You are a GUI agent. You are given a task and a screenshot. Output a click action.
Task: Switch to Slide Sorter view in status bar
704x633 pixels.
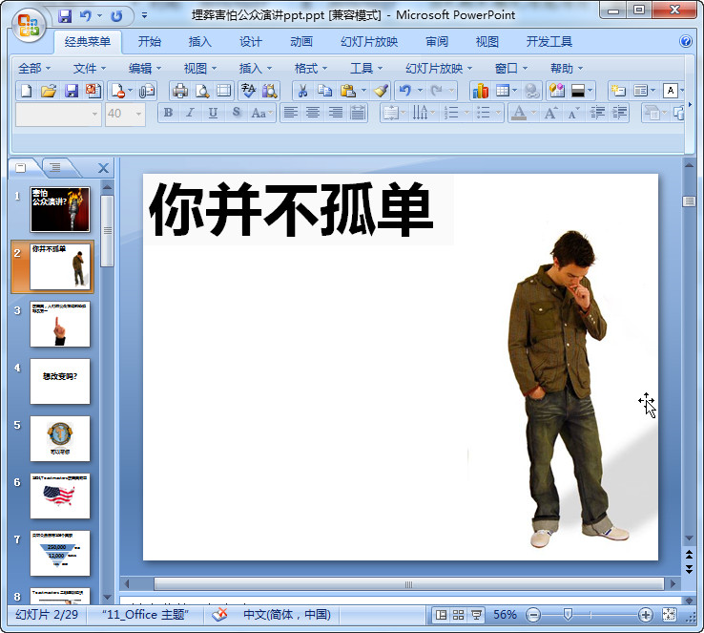(459, 615)
